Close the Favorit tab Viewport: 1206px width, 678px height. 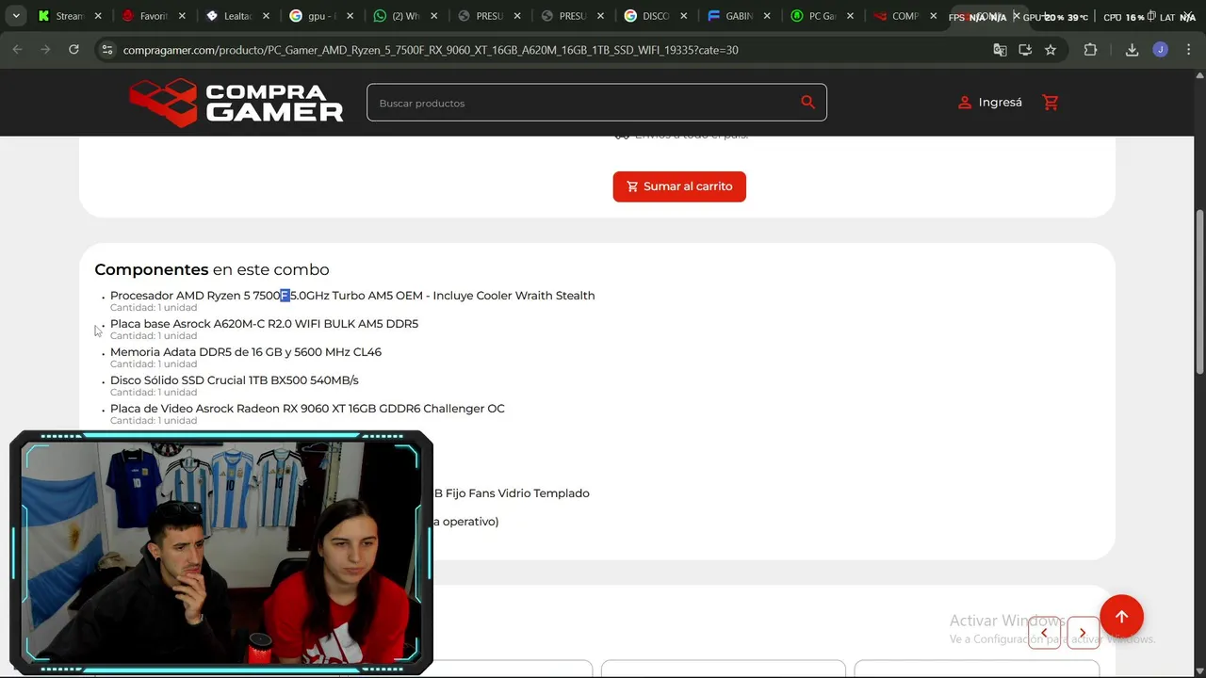pos(182,16)
